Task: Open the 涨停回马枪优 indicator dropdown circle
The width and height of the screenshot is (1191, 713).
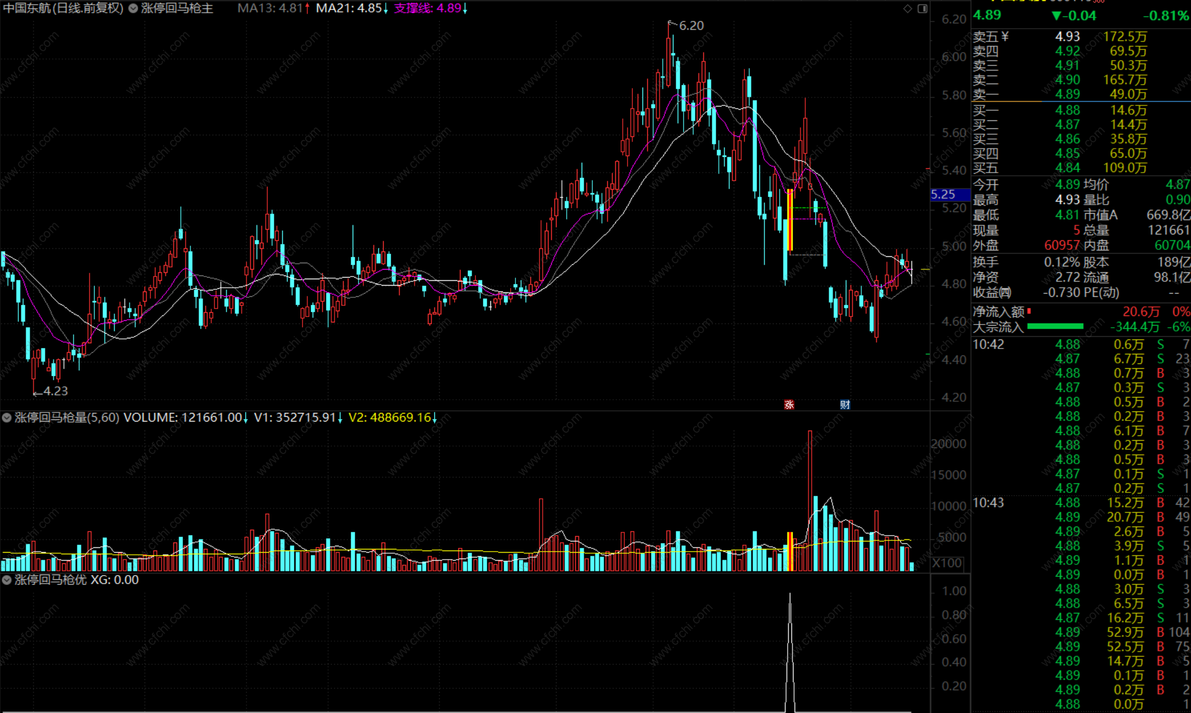Action: [7, 580]
